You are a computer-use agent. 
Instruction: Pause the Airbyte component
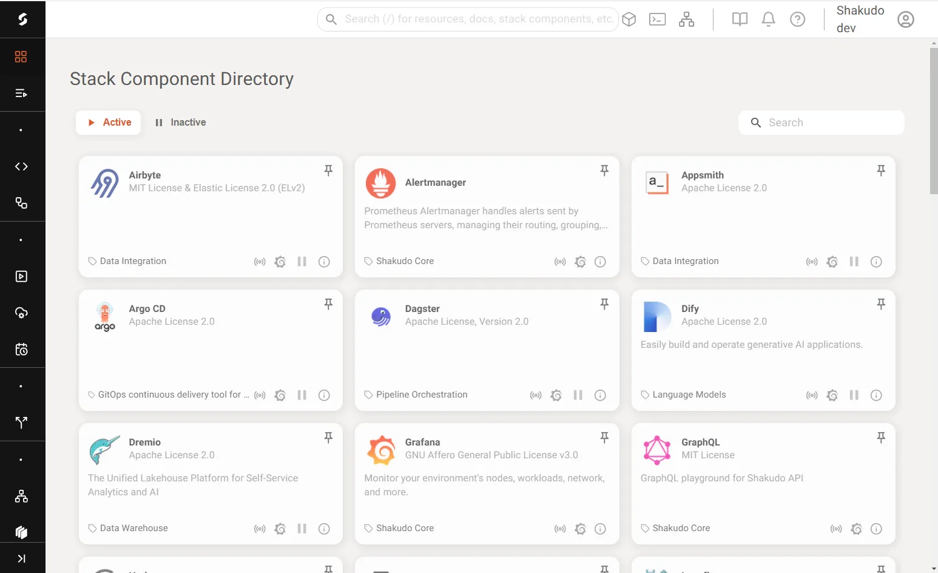[x=302, y=262]
